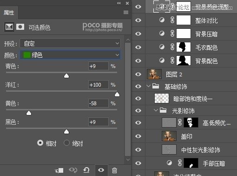Click view previous state icon
Viewport: 237px width, 176px height.
(73, 170)
